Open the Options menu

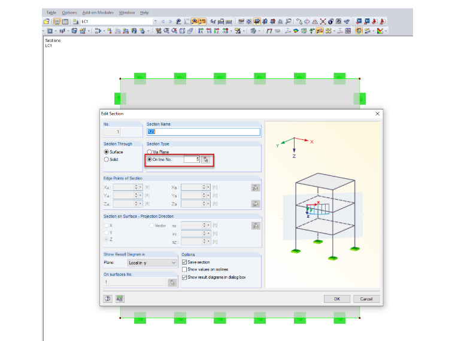click(x=69, y=13)
